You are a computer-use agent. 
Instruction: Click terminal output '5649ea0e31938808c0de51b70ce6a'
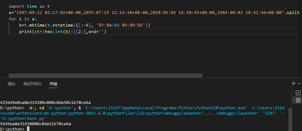click(36, 124)
